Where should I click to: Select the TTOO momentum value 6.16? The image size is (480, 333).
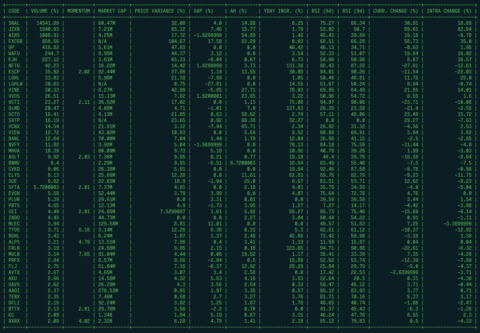point(84,230)
